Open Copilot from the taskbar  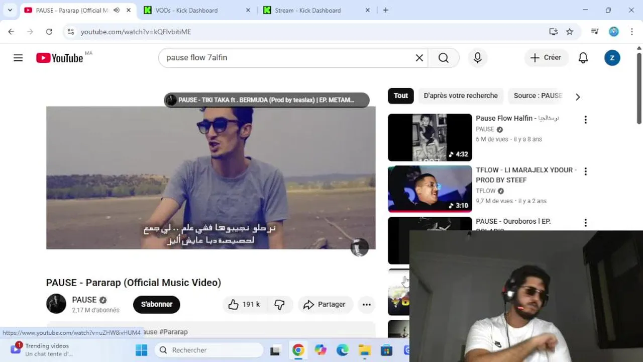(320, 350)
